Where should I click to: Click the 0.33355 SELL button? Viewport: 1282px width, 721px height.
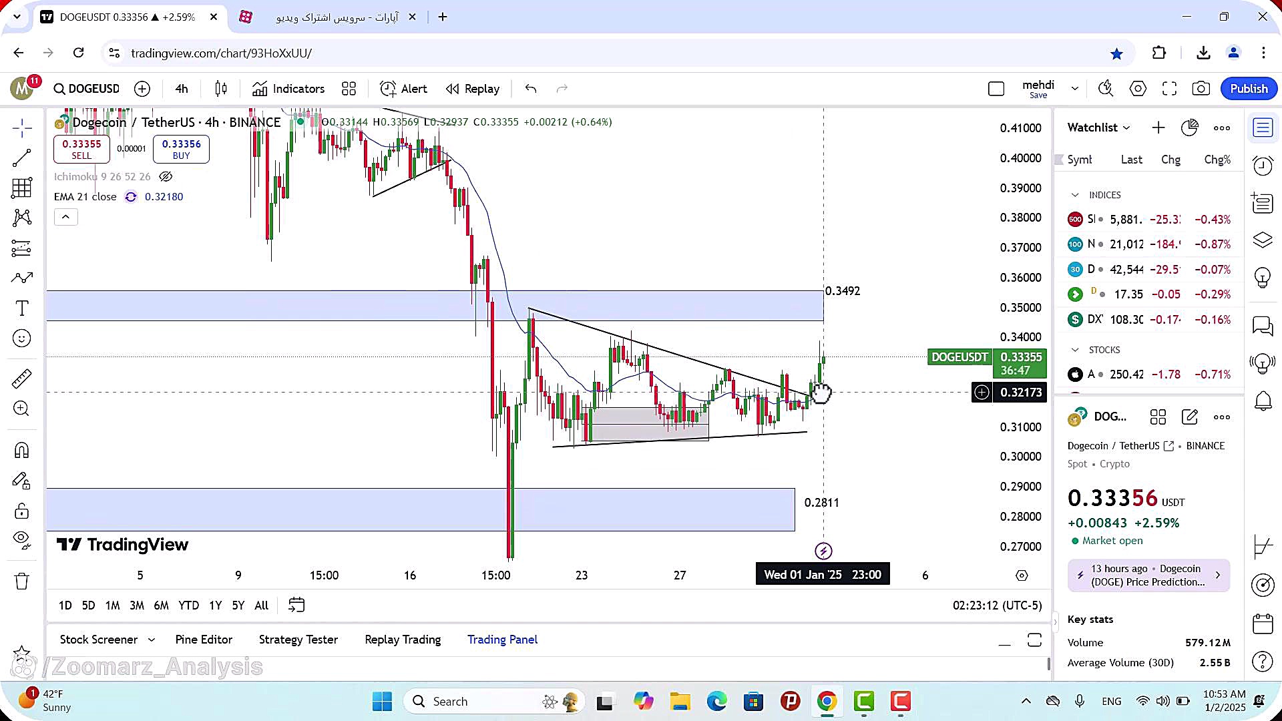point(81,149)
